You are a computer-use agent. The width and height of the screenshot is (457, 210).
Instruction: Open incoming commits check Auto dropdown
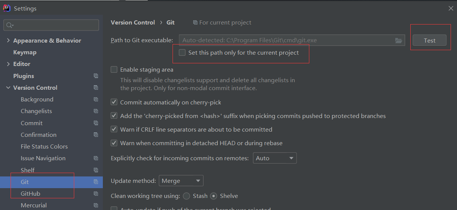click(x=275, y=158)
